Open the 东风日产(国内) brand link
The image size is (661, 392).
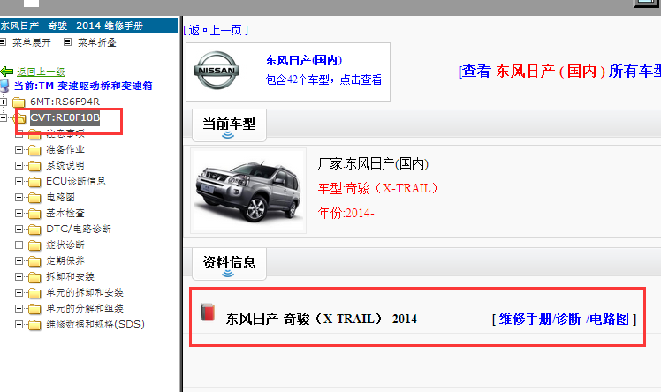click(x=303, y=60)
